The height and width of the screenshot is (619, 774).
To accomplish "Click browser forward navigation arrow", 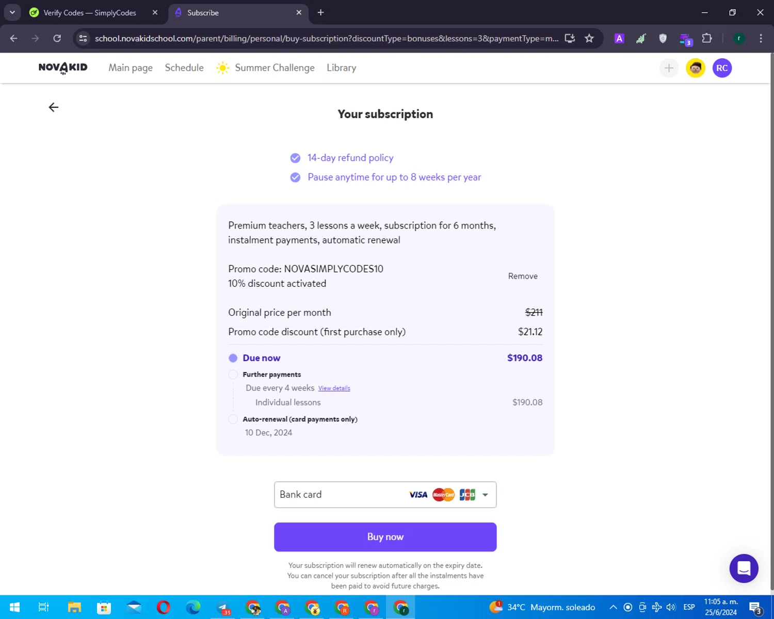I will 35,38.
